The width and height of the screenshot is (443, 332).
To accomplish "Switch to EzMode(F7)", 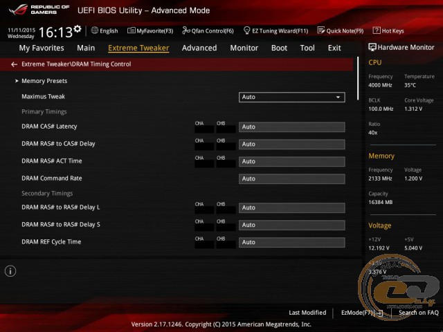I will pos(359,313).
